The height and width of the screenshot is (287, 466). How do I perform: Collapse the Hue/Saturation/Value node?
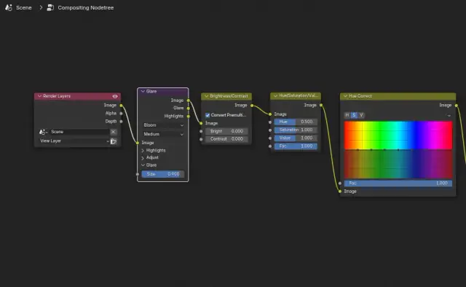coord(275,95)
